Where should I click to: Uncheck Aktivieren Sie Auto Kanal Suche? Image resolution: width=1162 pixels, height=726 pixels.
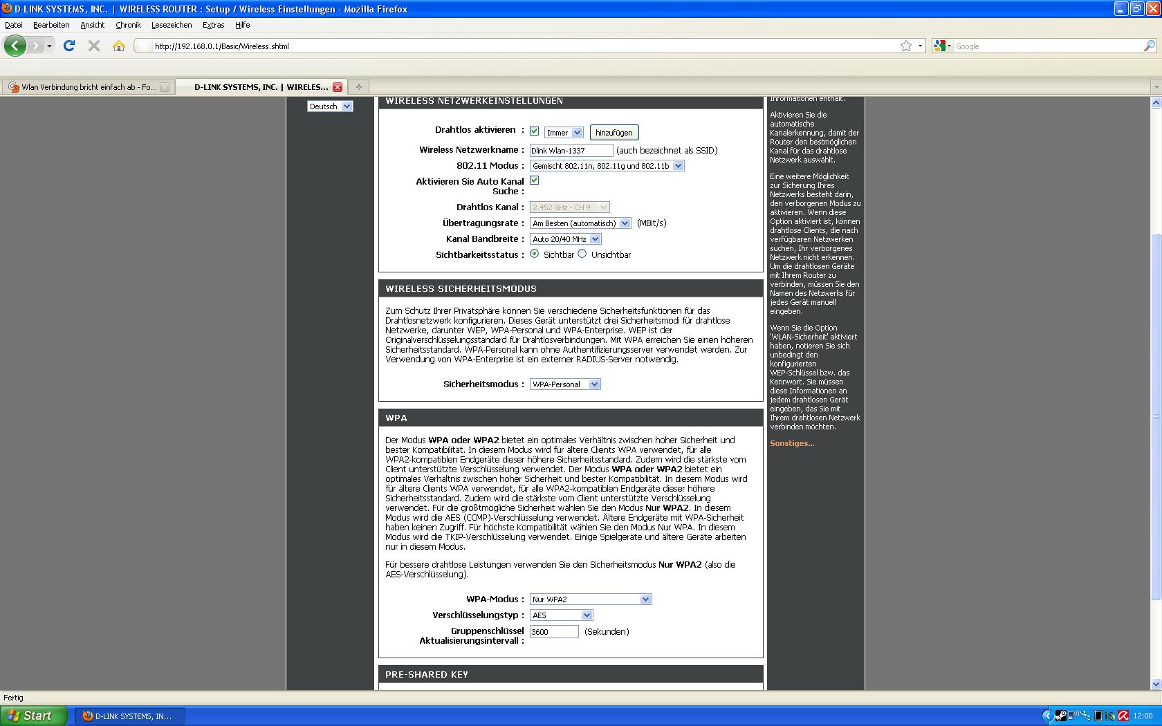(x=534, y=180)
